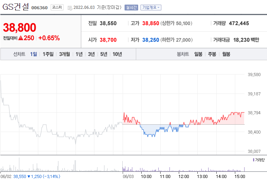
Task: Select the 5년 chart range
Action: (104, 54)
